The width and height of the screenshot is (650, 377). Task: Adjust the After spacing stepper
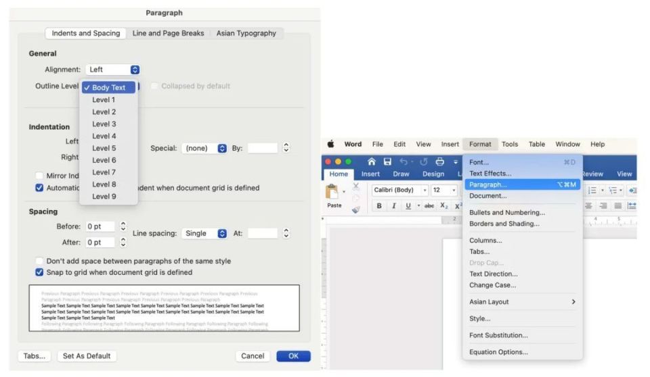point(123,242)
